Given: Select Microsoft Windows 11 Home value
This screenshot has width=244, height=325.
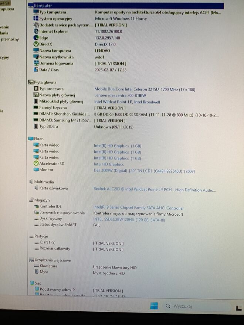Looking at the screenshot, I should click(x=121, y=19).
